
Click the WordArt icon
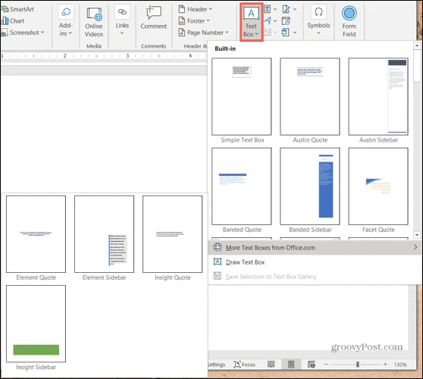pyautogui.click(x=268, y=20)
